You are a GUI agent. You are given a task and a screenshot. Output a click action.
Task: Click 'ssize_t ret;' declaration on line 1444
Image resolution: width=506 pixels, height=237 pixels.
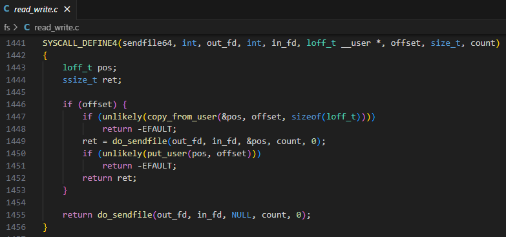pos(92,79)
